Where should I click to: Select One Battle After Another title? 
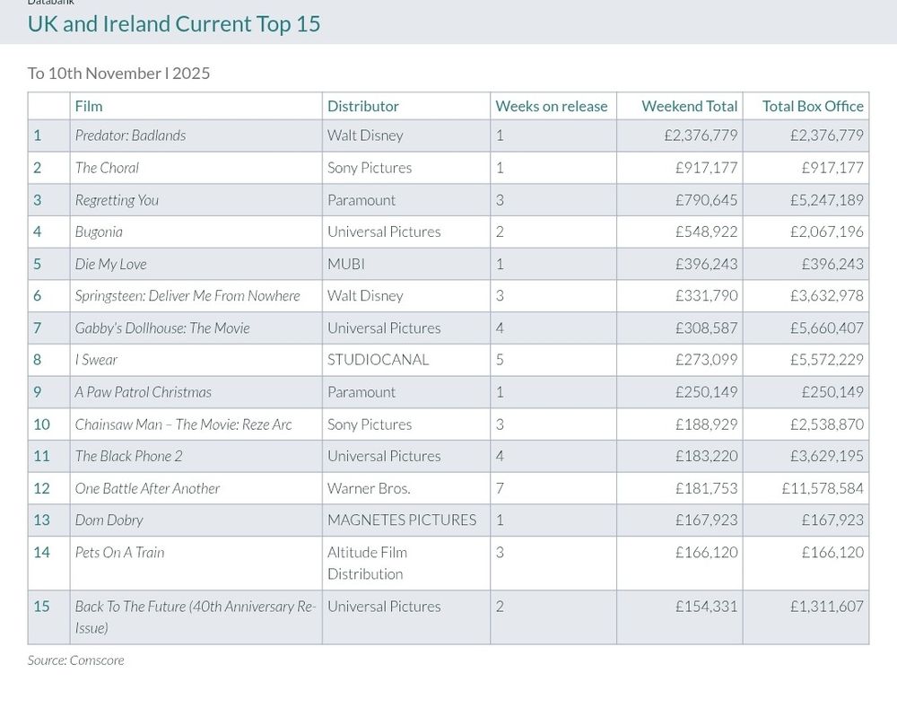[147, 488]
